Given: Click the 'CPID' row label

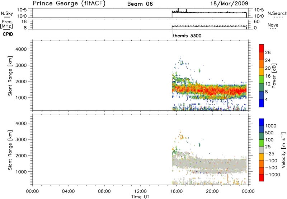Looking at the screenshot, I should coord(8,34).
